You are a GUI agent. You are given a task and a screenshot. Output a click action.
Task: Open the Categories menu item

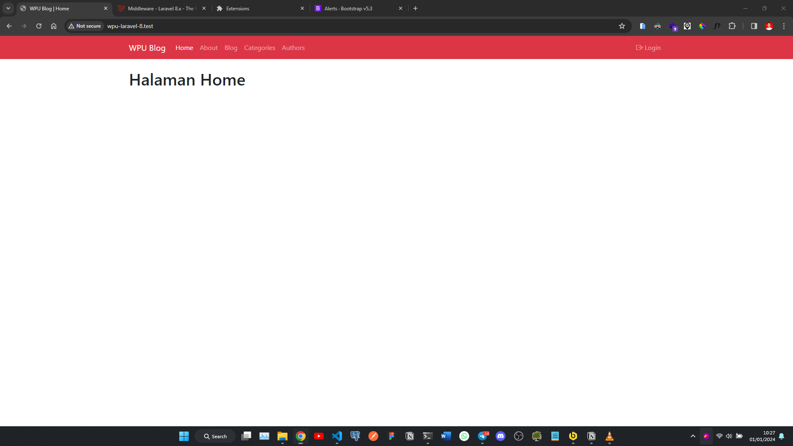click(x=260, y=47)
